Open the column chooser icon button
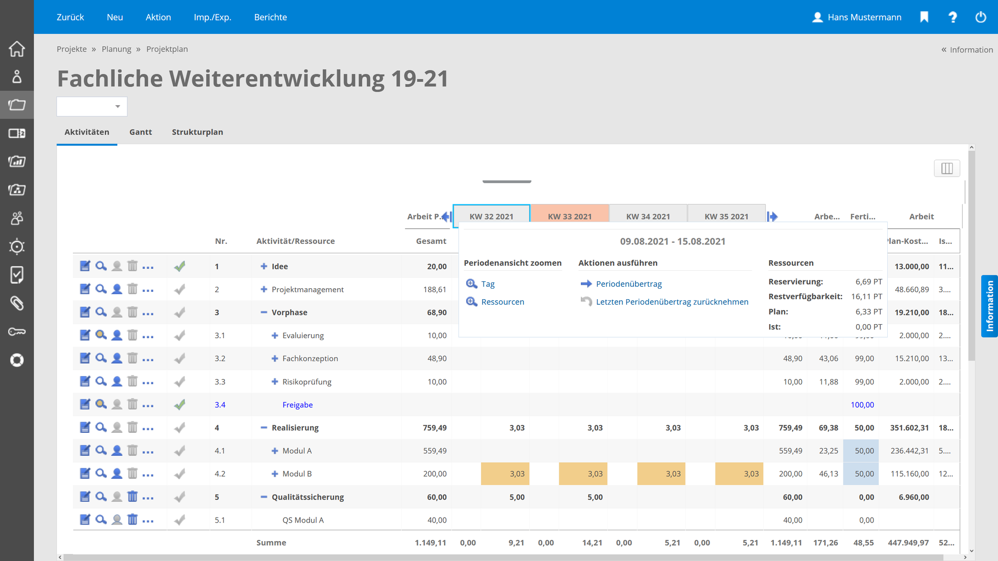The image size is (998, 561). (947, 169)
